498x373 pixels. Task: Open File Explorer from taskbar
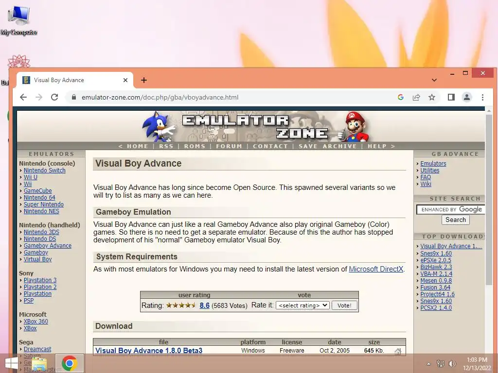pyautogui.click(x=39, y=364)
